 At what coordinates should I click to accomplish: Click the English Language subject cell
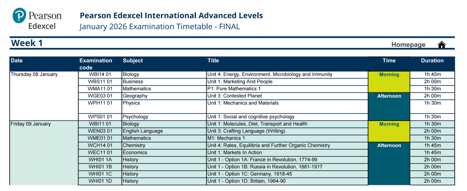click(x=143, y=131)
